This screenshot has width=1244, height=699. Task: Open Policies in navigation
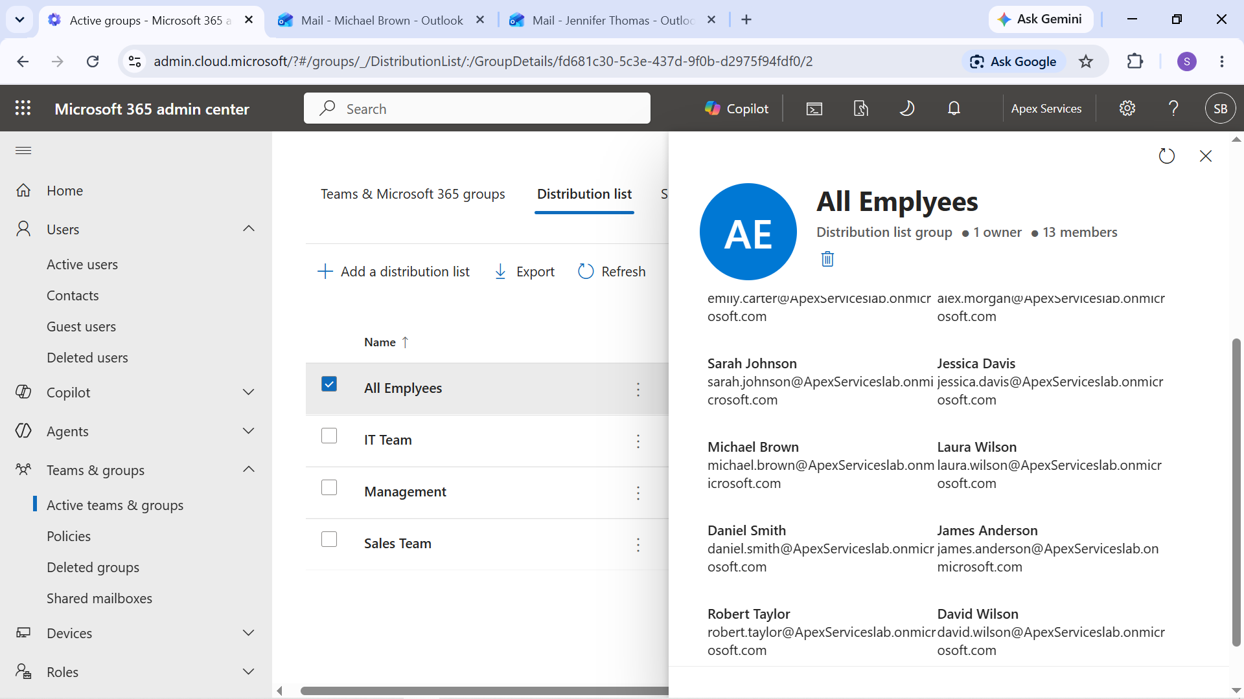[x=69, y=536]
